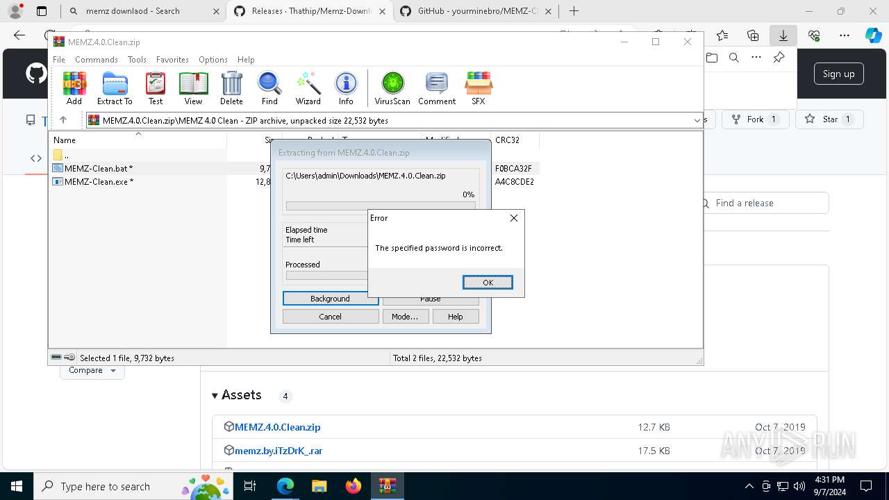Viewport: 889px width, 500px height.
Task: Open the Commands menu
Action: pos(97,60)
